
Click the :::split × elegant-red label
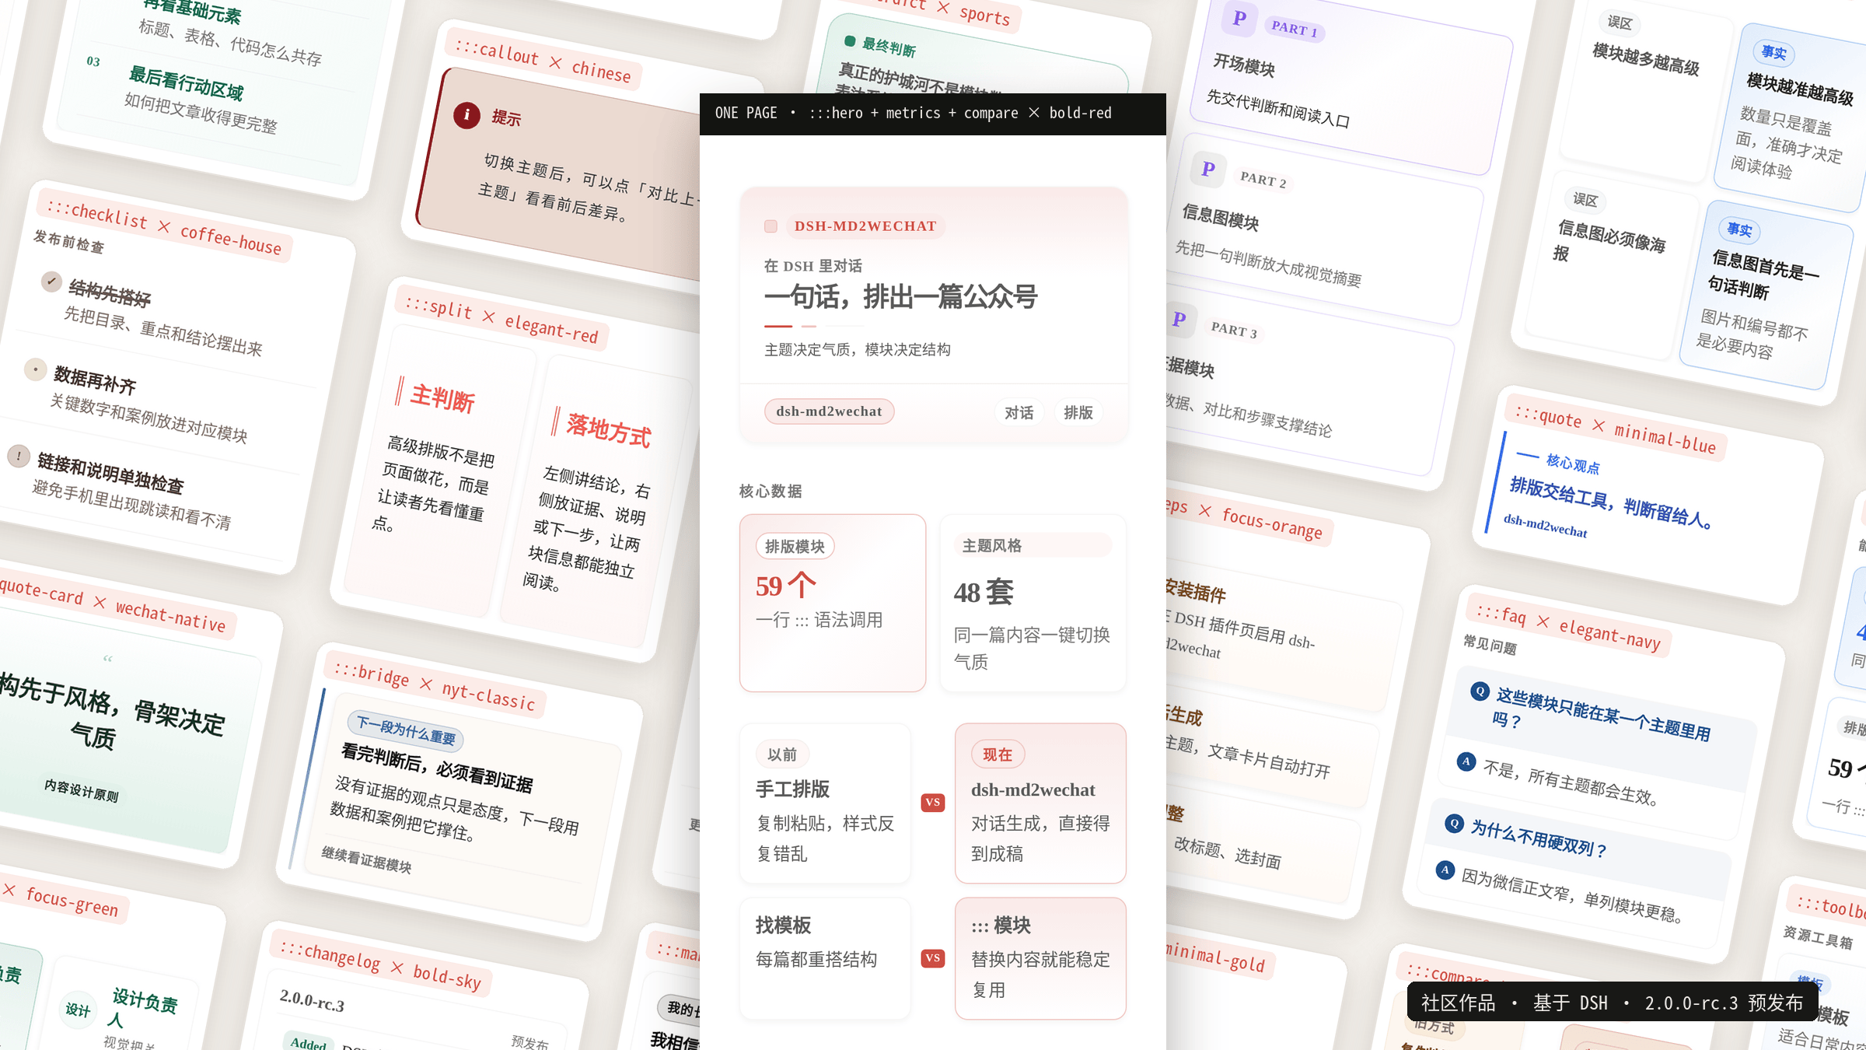501,319
